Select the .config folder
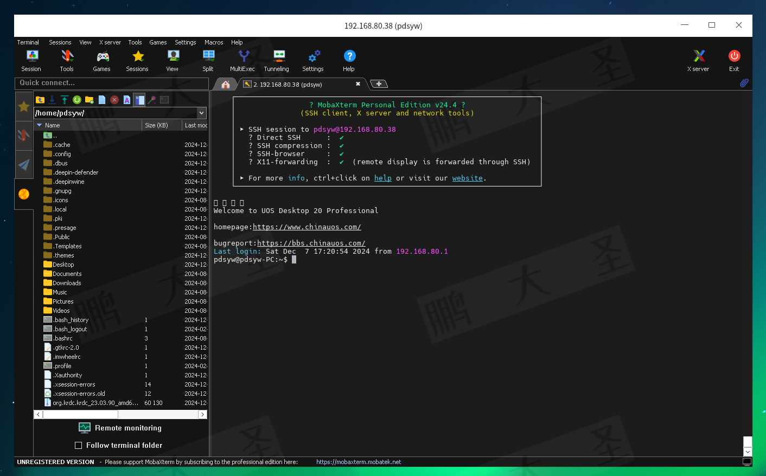766x476 pixels. click(62, 154)
